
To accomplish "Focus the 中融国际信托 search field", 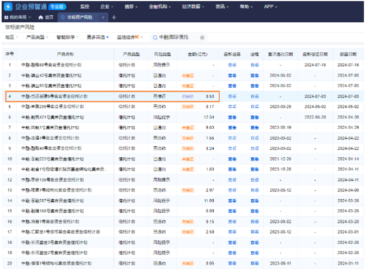I will tap(178, 38).
